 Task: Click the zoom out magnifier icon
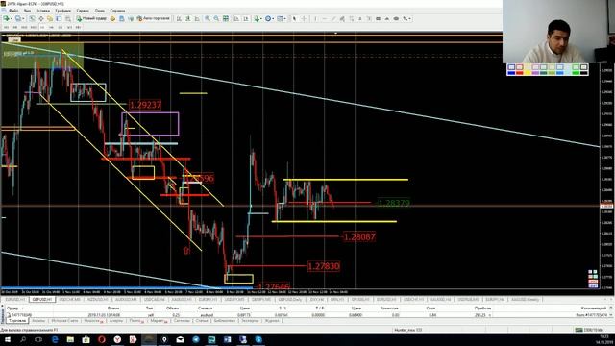tap(216, 19)
